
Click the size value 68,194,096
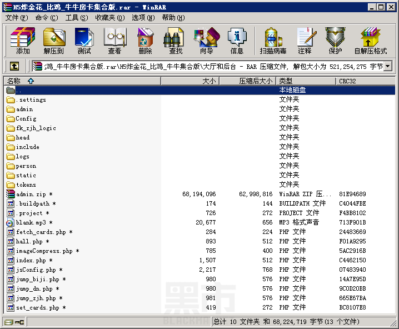click(x=199, y=194)
